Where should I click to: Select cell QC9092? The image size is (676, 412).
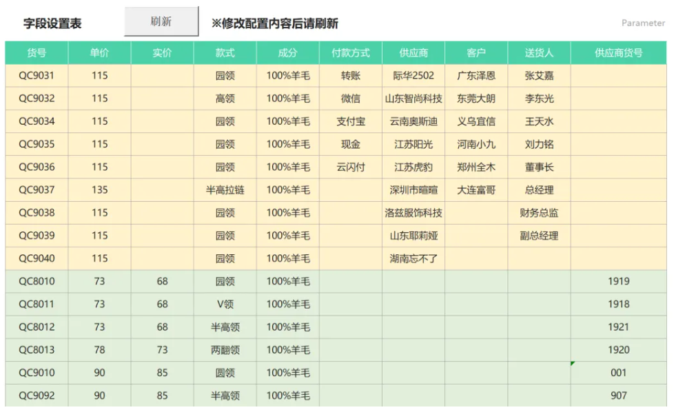37,395
